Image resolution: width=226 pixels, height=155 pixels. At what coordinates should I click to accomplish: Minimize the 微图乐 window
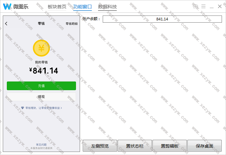click(x=212, y=7)
